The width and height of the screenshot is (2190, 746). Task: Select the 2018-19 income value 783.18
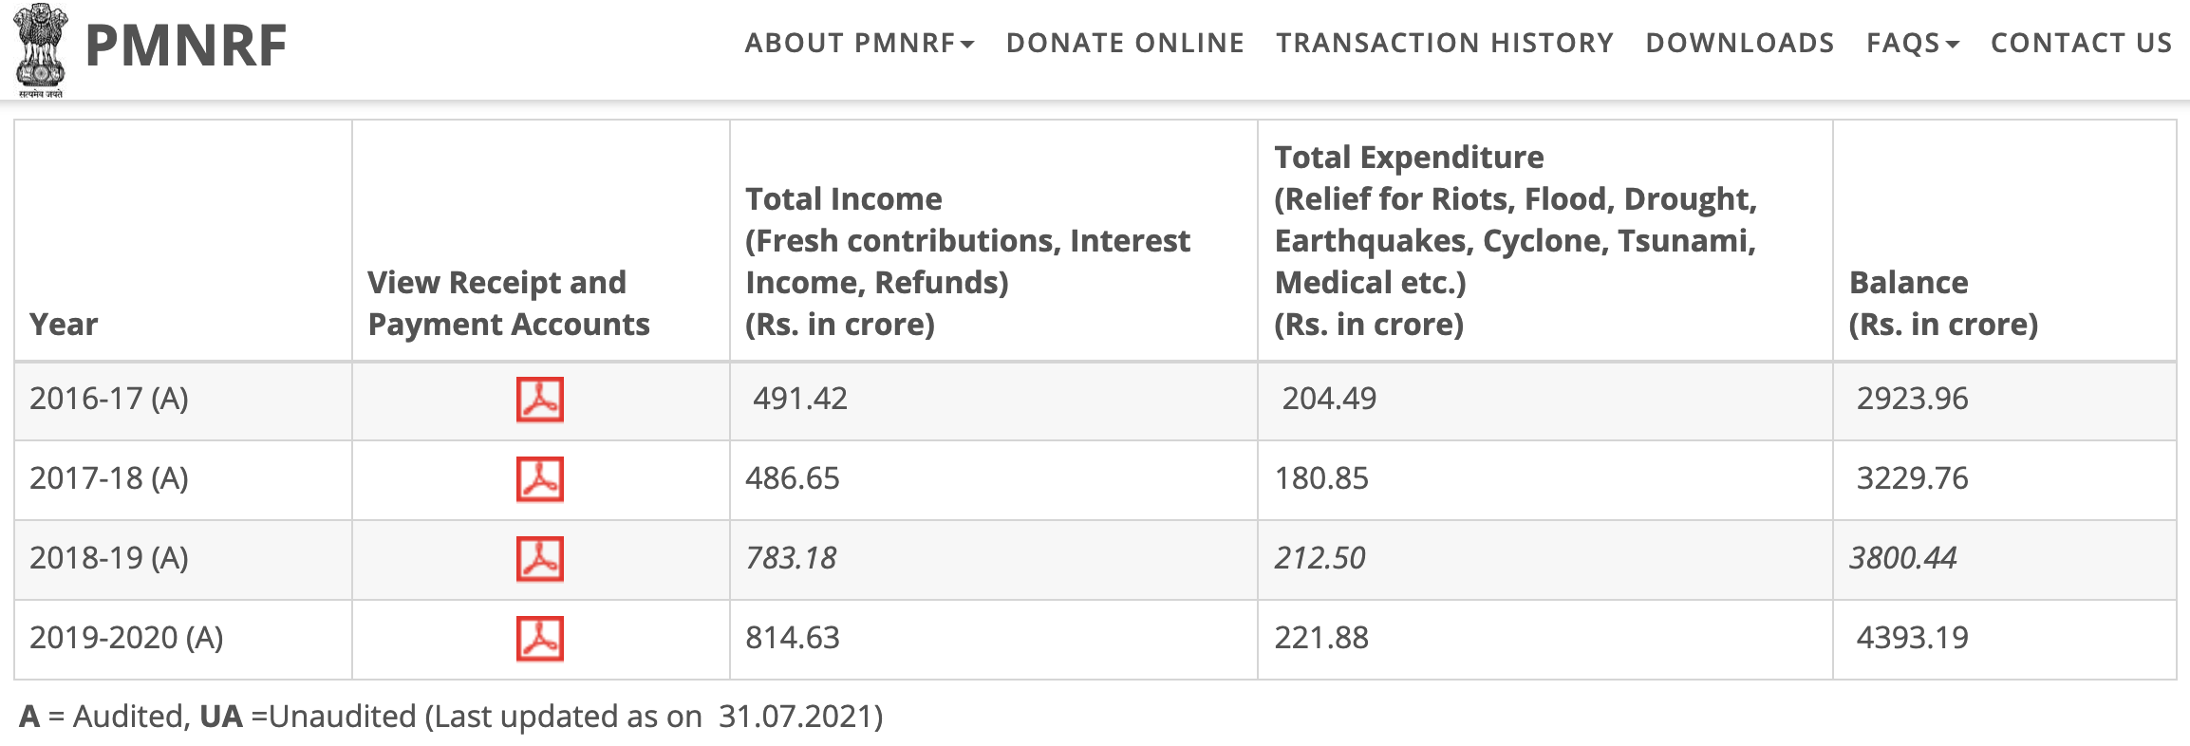(x=791, y=558)
